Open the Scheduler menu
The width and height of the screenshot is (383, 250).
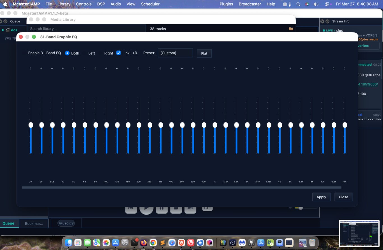click(150, 4)
